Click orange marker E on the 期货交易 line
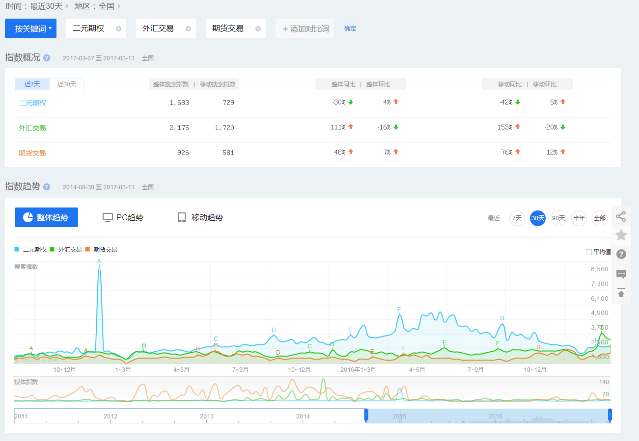Image resolution: width=639 pixels, height=441 pixels. click(372, 351)
